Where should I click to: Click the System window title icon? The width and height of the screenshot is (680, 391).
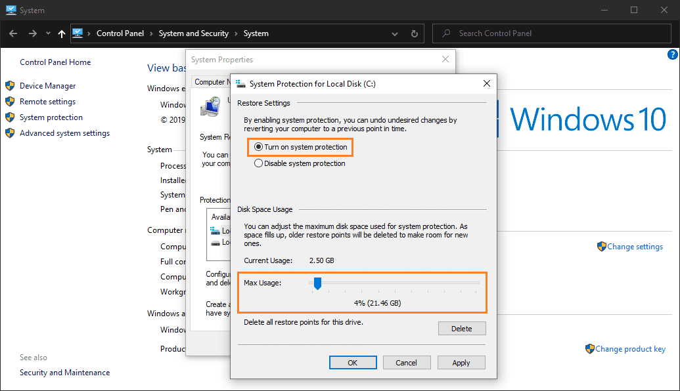11,10
